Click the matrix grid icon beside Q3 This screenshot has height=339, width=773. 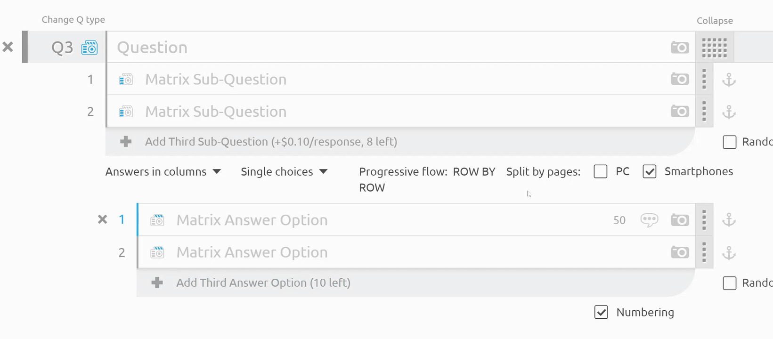[714, 48]
